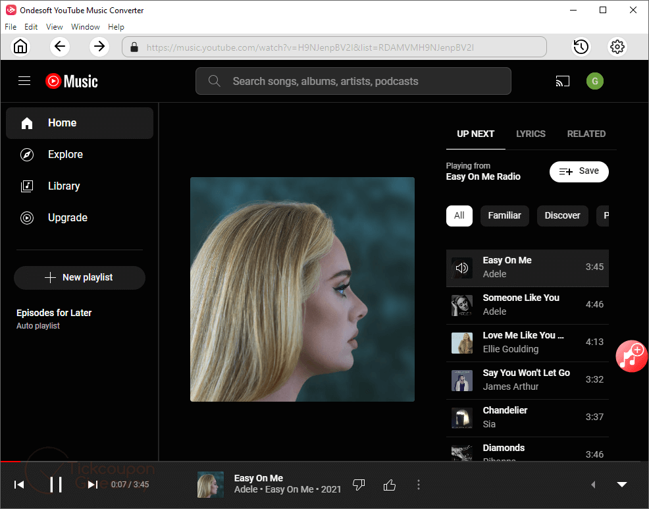Open the Help menu
Viewport: 649px width, 509px height.
116,27
